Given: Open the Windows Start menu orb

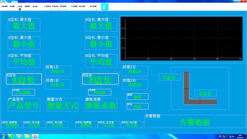Looking at the screenshot, I should [4, 136].
